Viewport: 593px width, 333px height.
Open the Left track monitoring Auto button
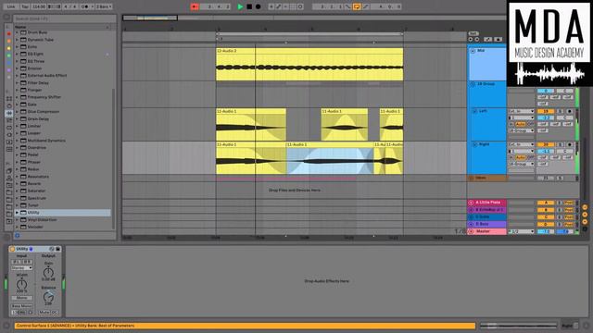(x=521, y=124)
